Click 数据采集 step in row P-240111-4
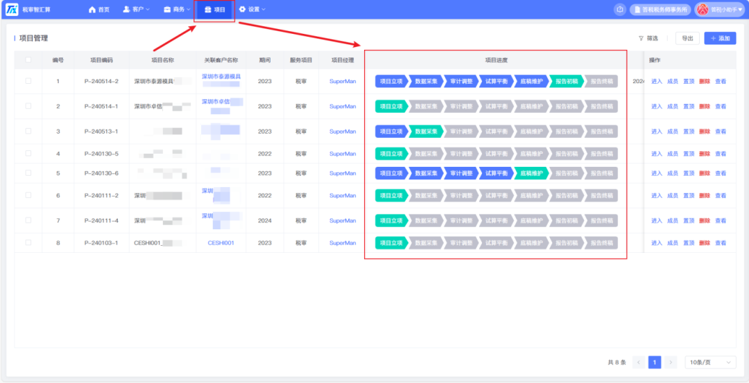Image resolution: width=749 pixels, height=383 pixels. (426, 220)
